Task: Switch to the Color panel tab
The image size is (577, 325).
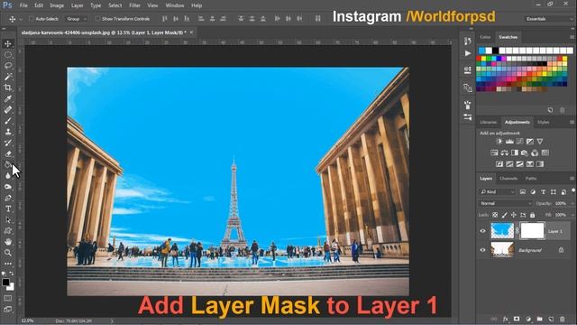Action: pyautogui.click(x=485, y=37)
